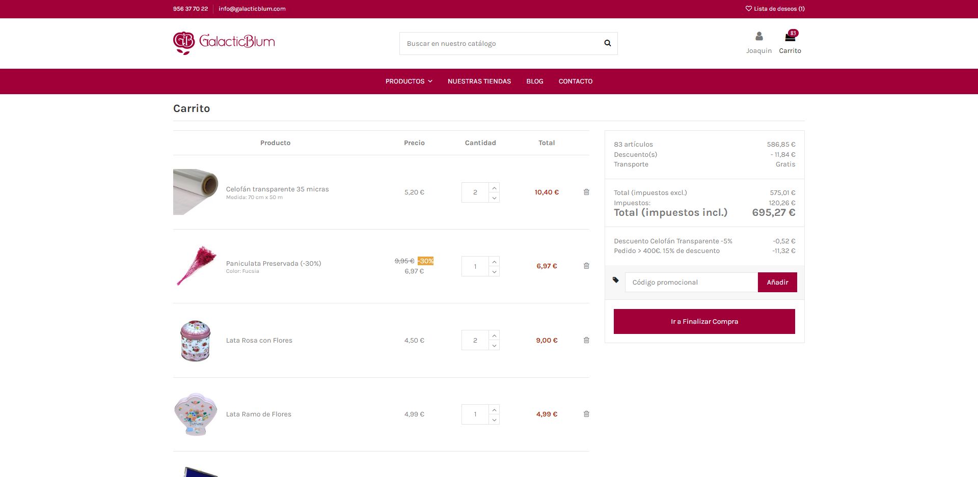Remove Lata Ramo de Flores item
The image size is (978, 477).
[586, 414]
